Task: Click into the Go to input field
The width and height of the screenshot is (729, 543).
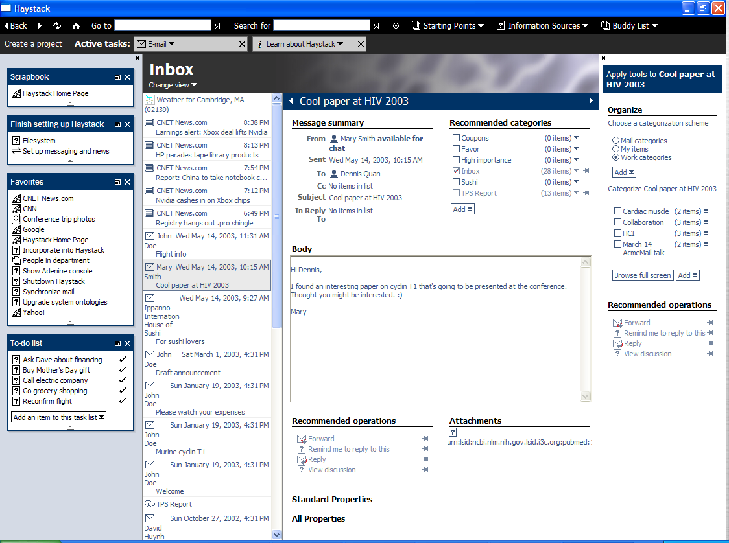Action: [162, 26]
